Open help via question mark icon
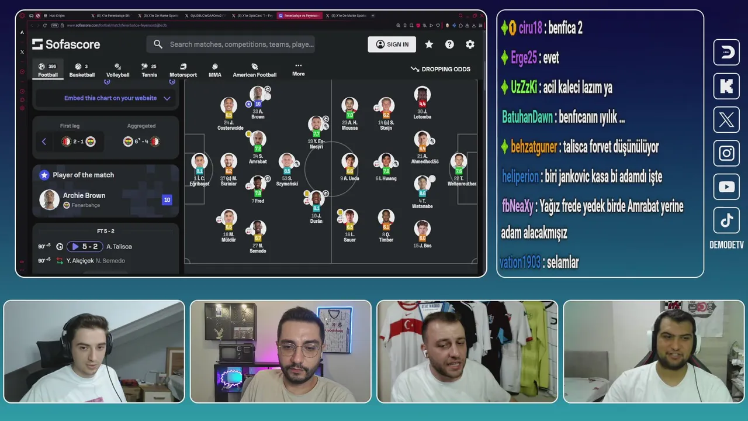This screenshot has width=748, height=421. click(449, 44)
